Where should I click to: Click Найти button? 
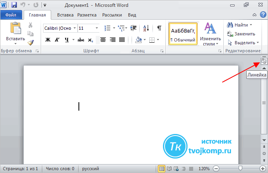click(237, 25)
